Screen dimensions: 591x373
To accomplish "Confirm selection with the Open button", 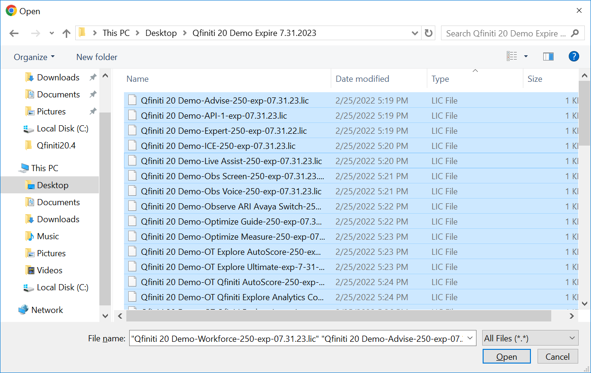I will pyautogui.click(x=506, y=356).
